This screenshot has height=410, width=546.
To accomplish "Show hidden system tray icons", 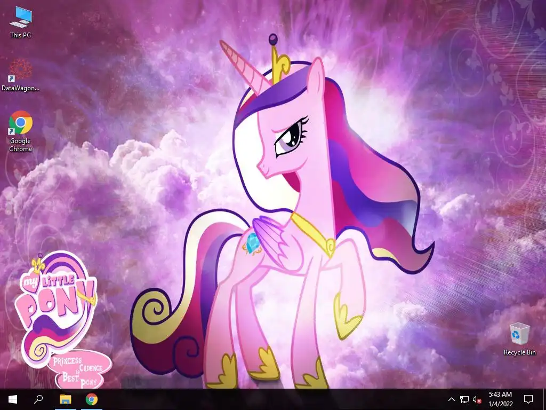I will point(451,399).
